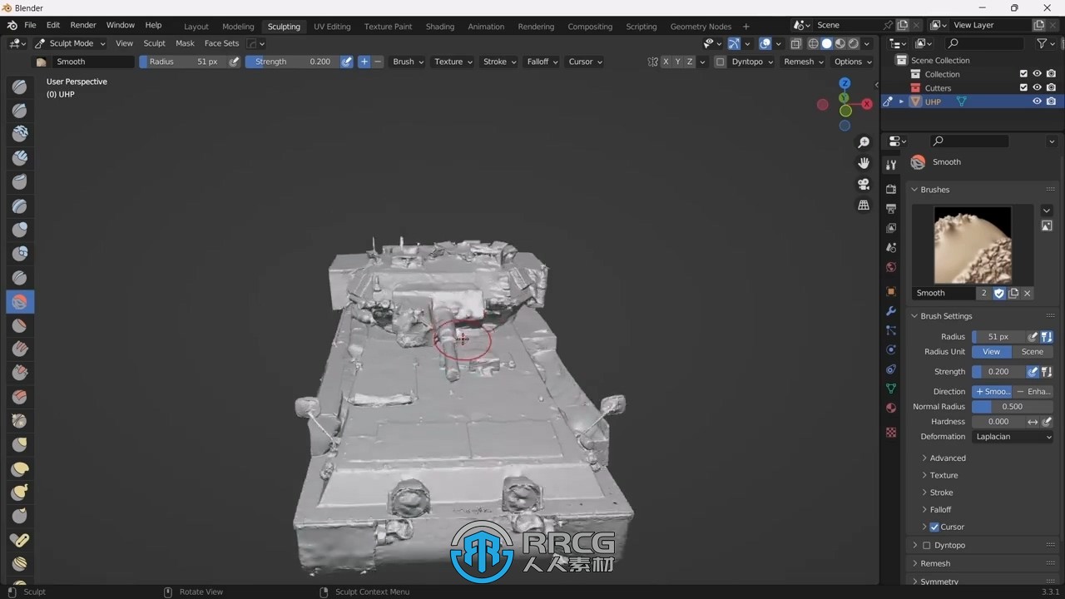Set Radius Unit to Scene
Viewport: 1065px width, 599px height.
tap(1033, 351)
